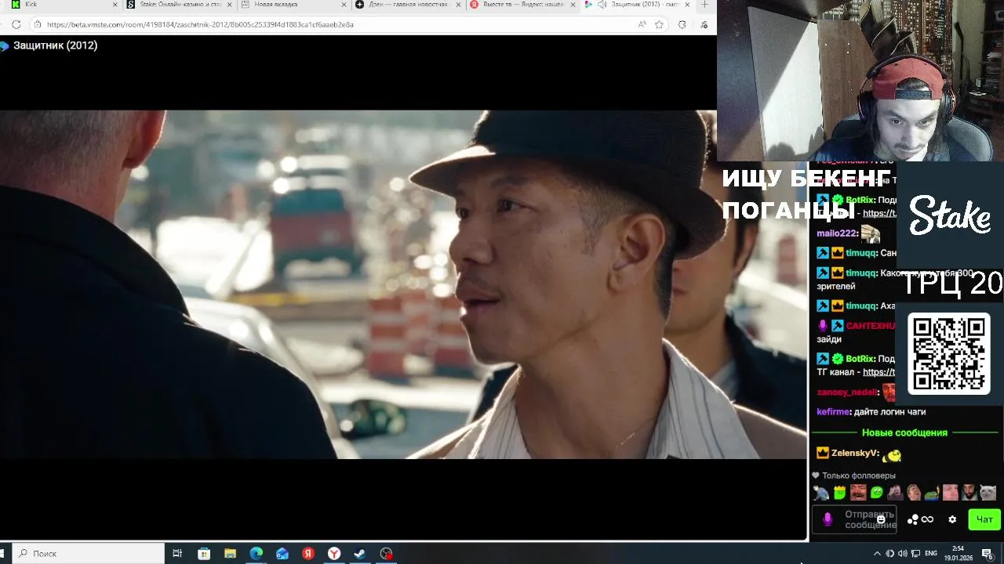1004x564 pixels.
Task: Insert the white cat emote
Action: (988, 493)
